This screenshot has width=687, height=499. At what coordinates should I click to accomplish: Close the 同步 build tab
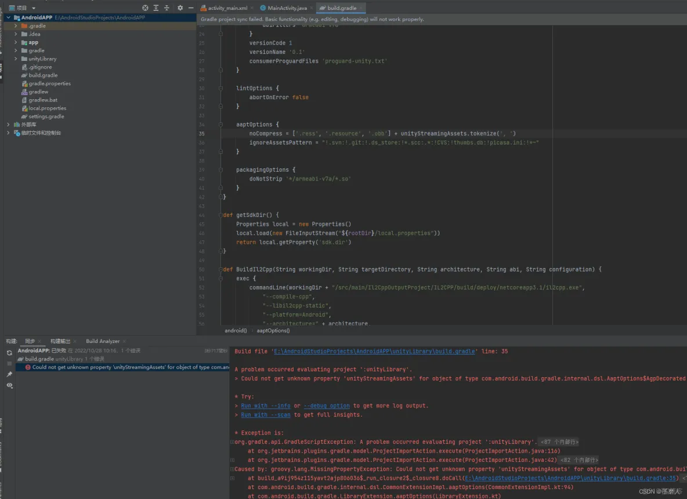39,341
